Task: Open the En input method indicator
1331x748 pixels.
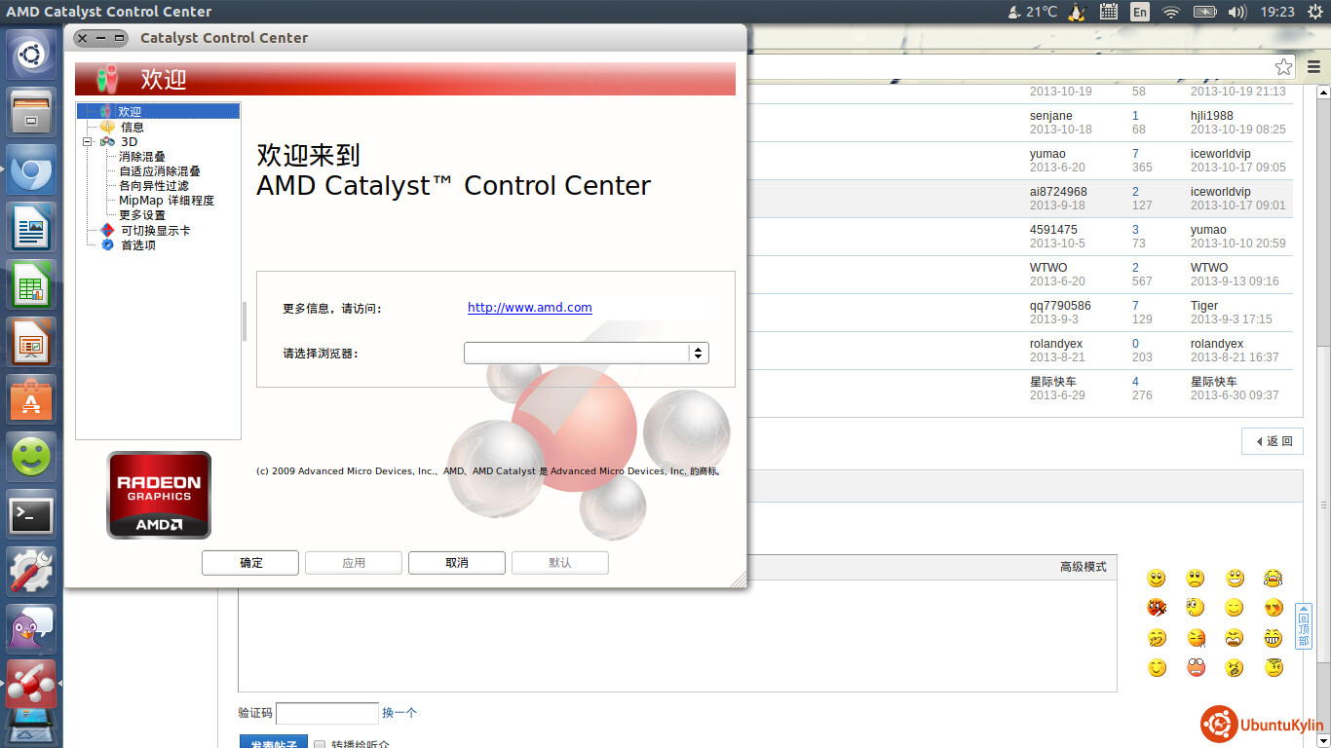Action: (1139, 12)
